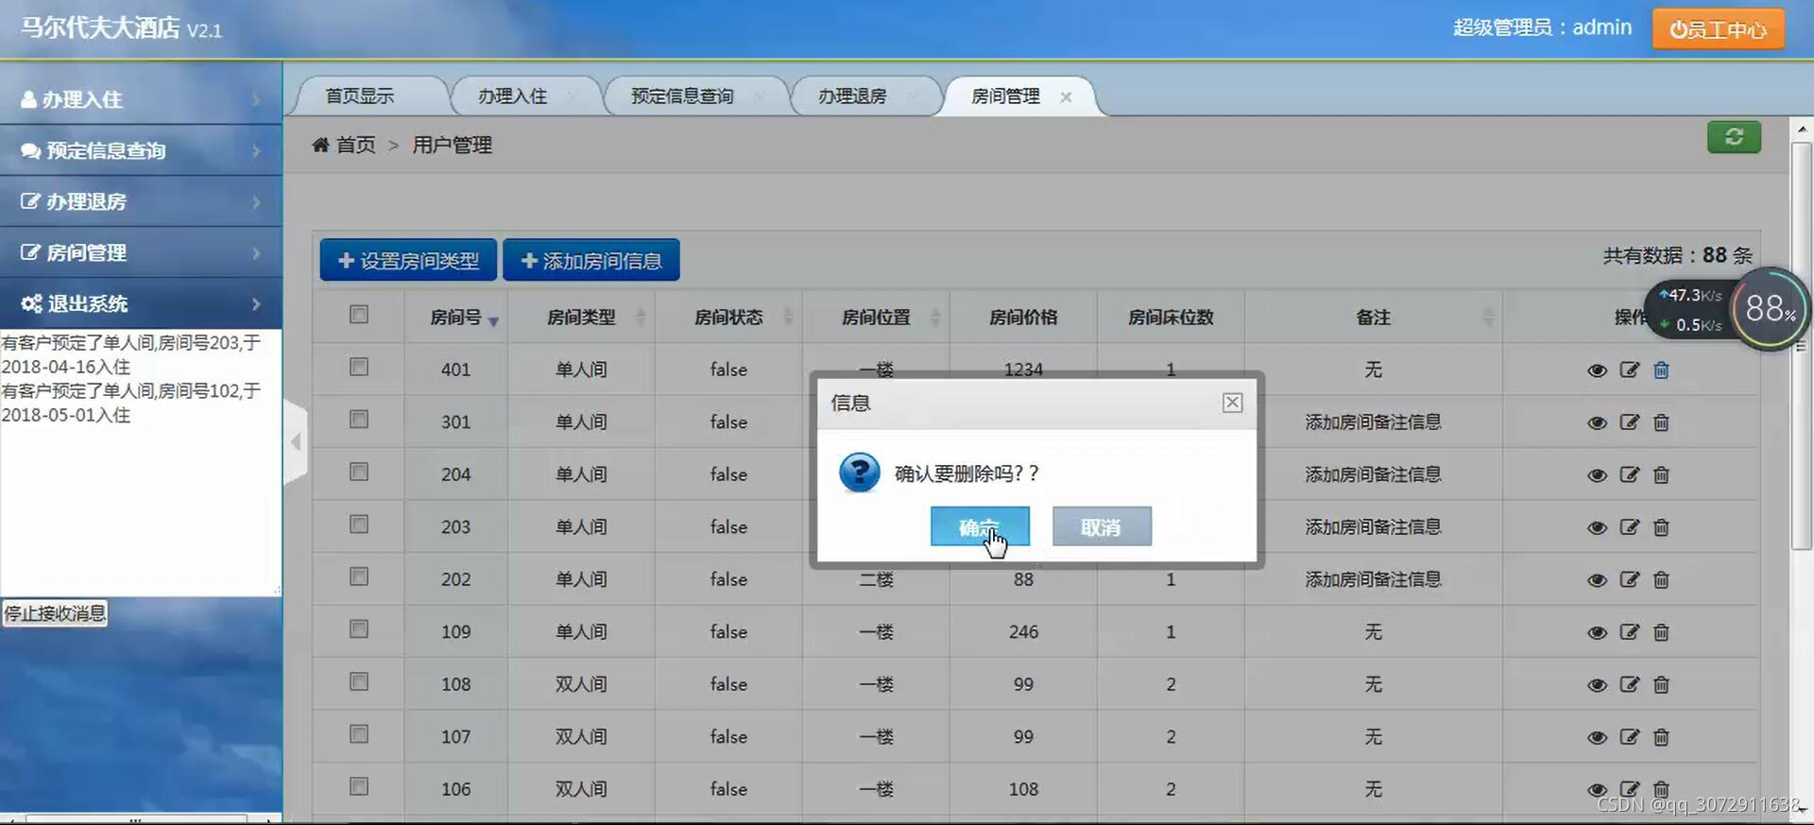
Task: View details of room 203
Action: click(1597, 527)
